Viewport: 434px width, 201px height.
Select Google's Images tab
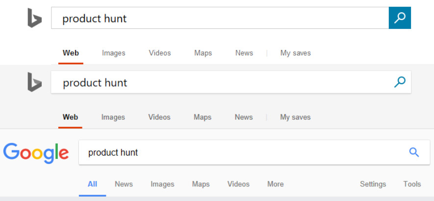(162, 184)
